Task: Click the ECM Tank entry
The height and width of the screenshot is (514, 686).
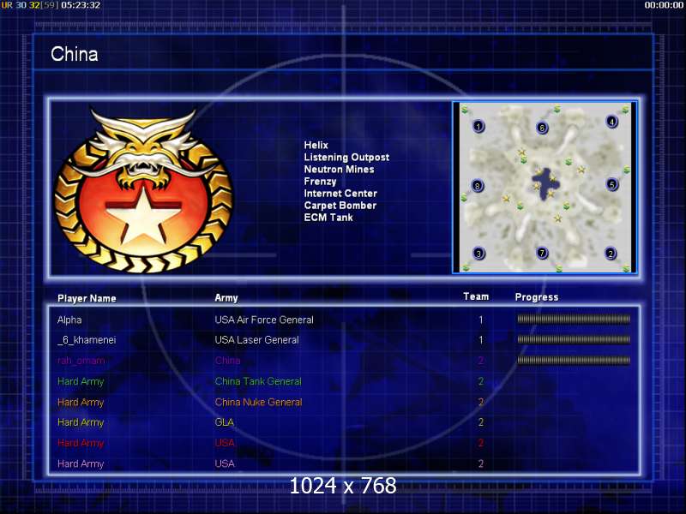Action: click(328, 218)
